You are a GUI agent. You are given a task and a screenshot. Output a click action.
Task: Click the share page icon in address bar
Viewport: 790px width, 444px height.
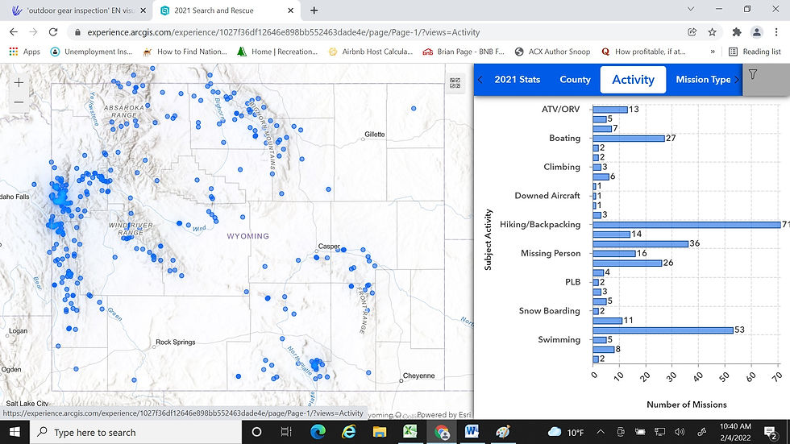(x=692, y=32)
